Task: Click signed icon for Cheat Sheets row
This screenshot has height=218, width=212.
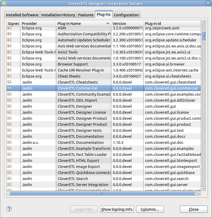Action: [9, 76]
